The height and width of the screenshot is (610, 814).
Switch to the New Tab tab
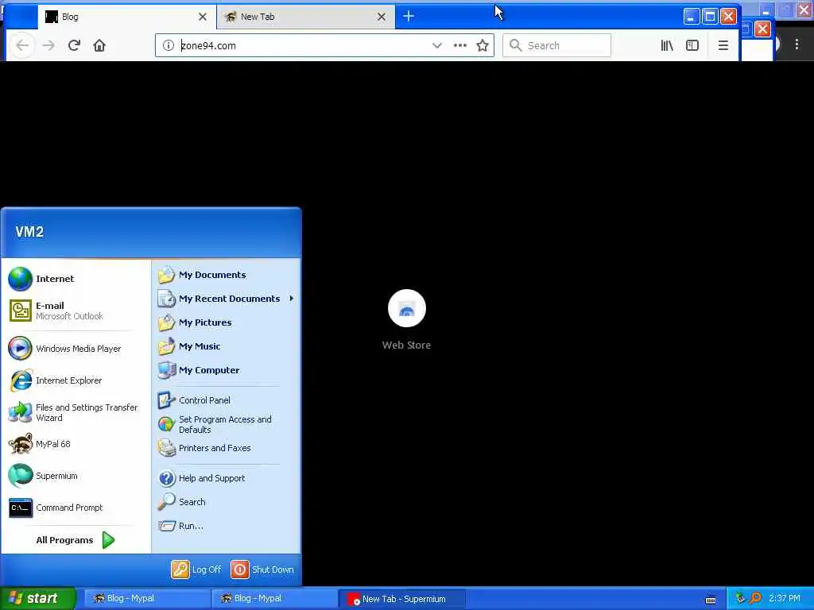pos(306,17)
